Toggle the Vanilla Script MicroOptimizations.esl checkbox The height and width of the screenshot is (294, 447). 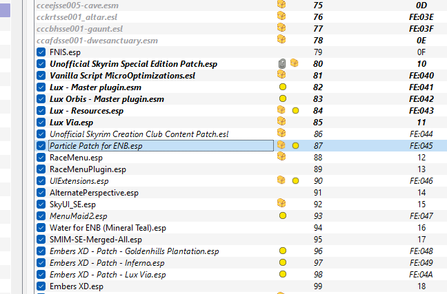point(41,76)
